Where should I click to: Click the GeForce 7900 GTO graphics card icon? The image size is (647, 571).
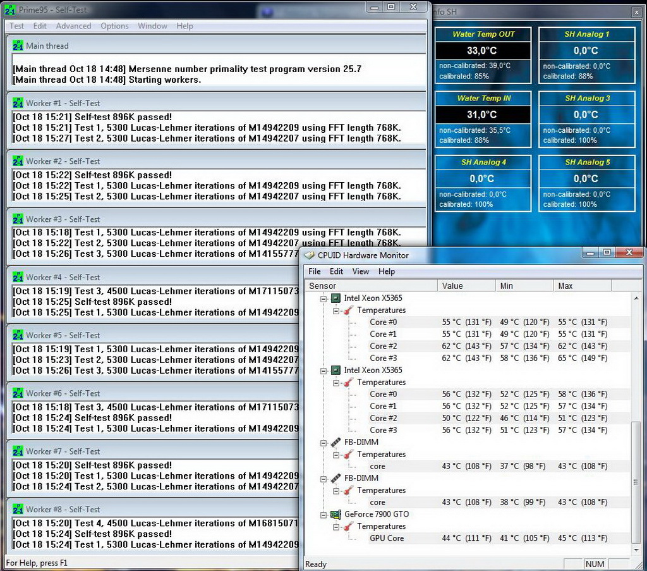point(336,514)
